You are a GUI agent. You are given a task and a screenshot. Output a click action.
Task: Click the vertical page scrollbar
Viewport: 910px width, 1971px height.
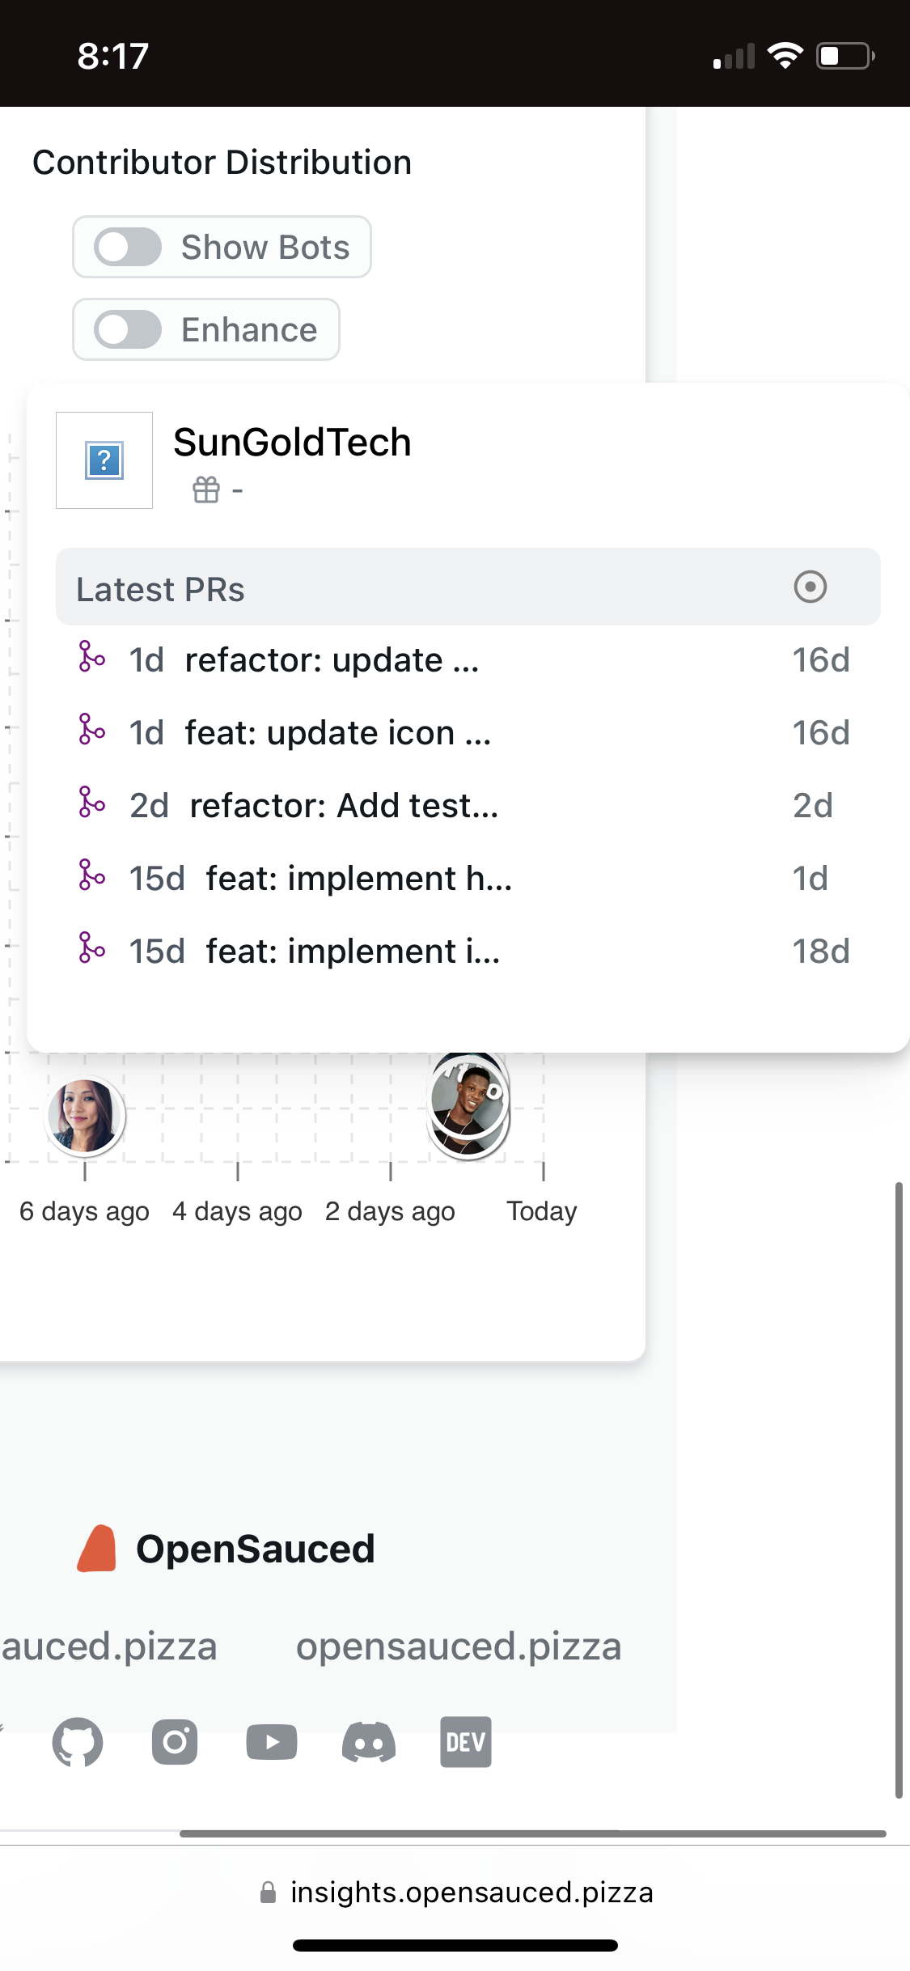point(899,1490)
